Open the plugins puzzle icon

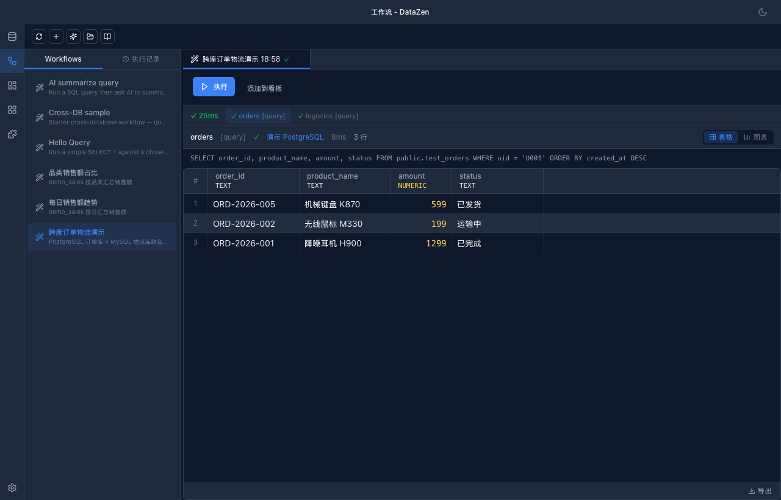click(12, 134)
